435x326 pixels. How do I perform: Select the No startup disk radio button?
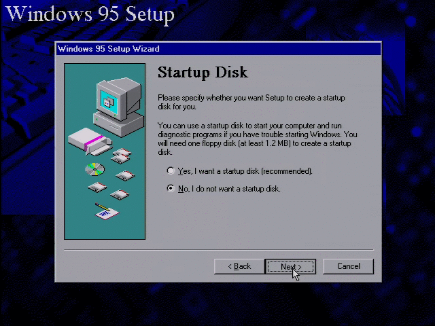(171, 189)
